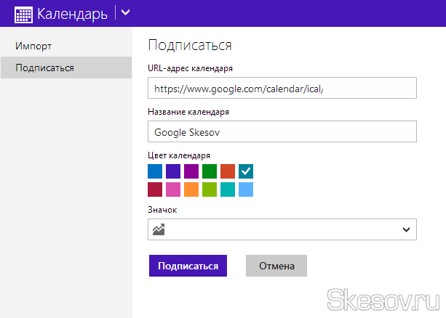Choose the blue color swatch
This screenshot has width=446, height=318.
[155, 171]
